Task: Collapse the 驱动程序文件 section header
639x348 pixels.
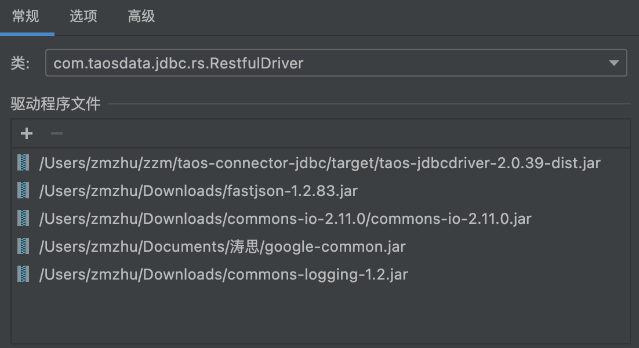Action: [45, 103]
